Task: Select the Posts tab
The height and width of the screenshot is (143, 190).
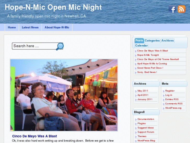Action: (139, 40)
